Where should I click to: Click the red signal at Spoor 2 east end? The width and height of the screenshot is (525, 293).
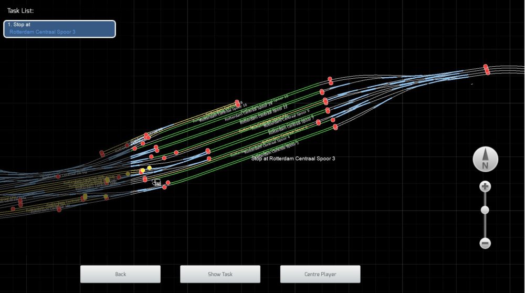tap(335, 127)
